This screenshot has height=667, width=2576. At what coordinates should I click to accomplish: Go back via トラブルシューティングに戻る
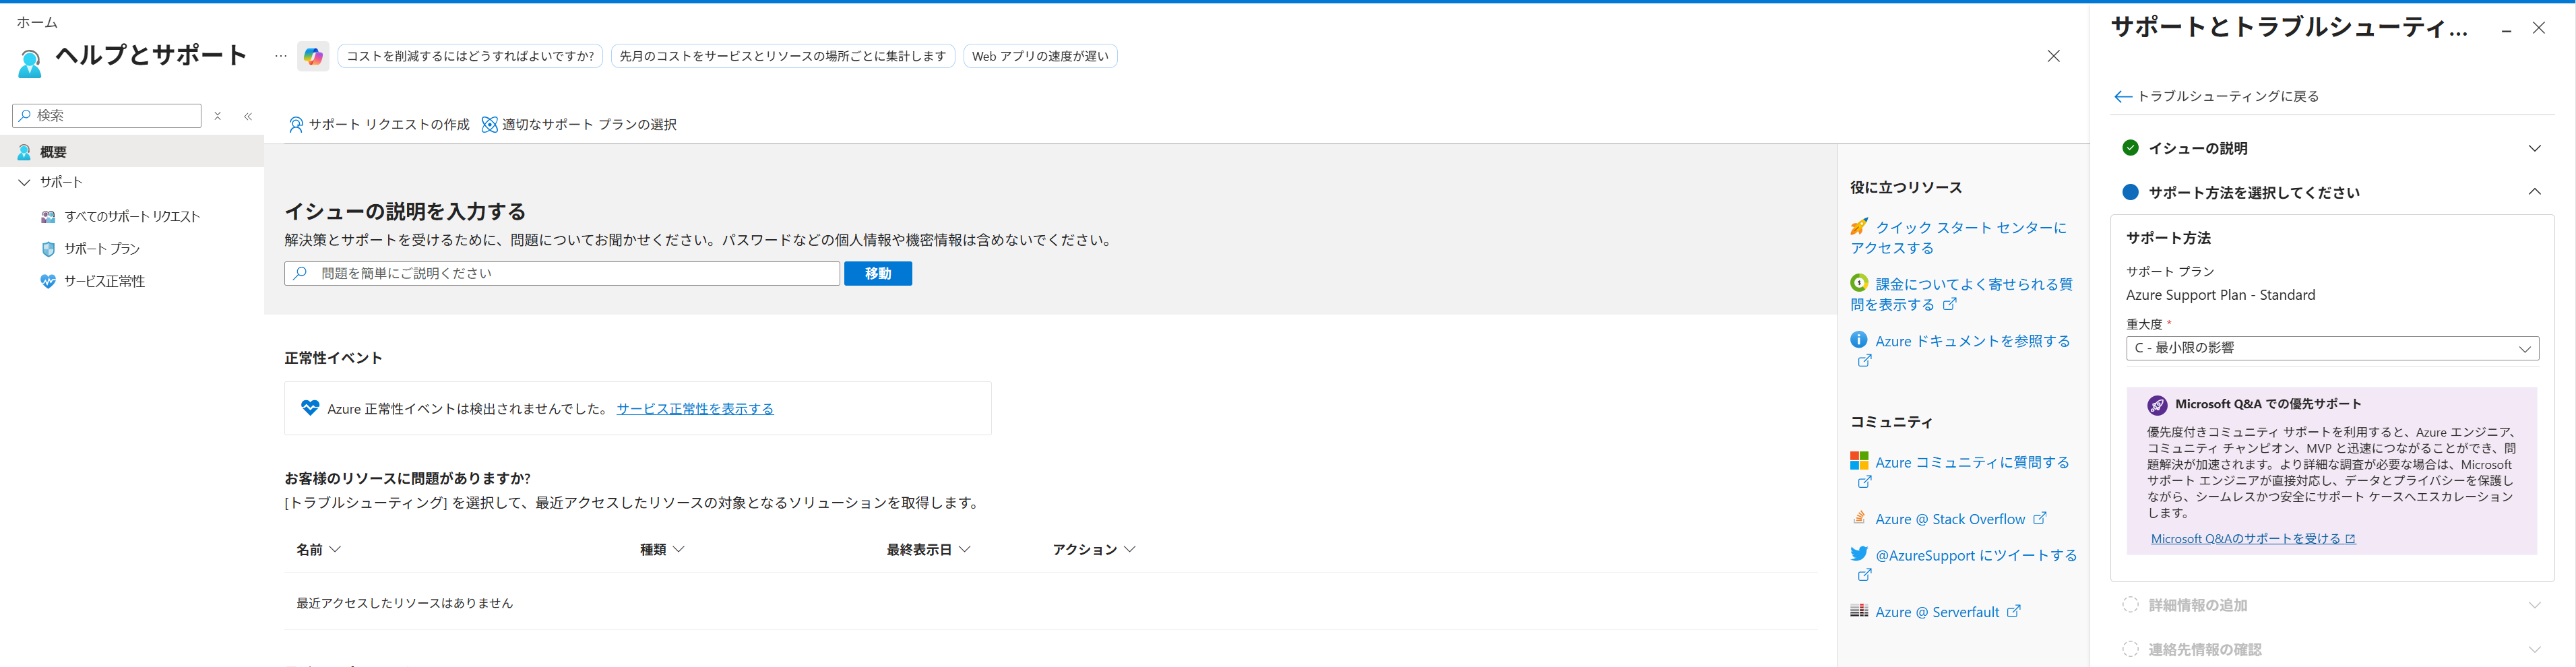(x=2216, y=97)
